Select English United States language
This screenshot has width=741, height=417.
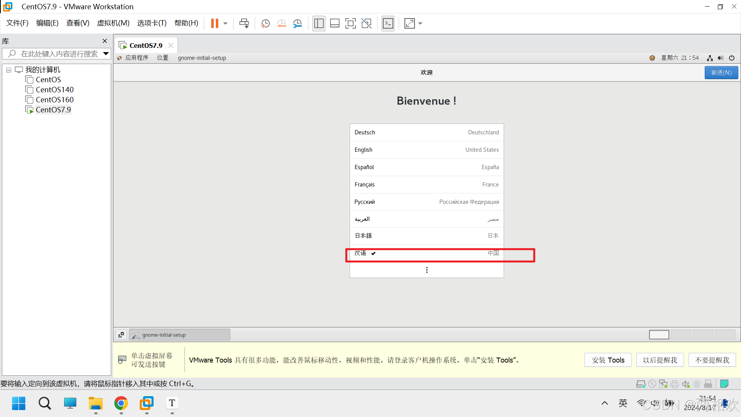tap(426, 150)
